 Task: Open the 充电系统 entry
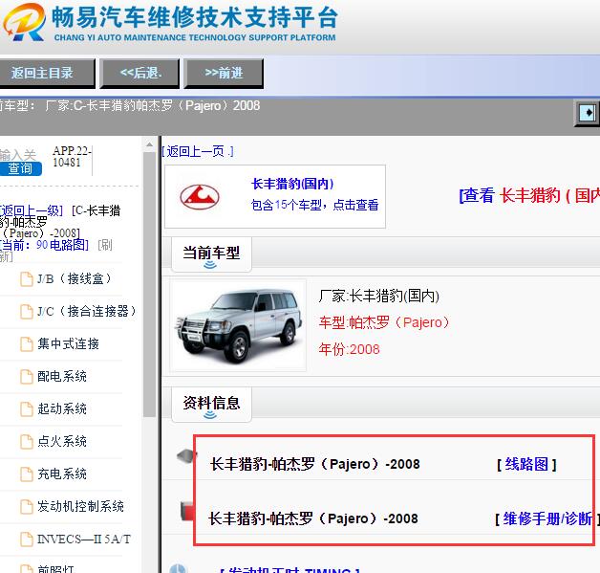pos(62,474)
